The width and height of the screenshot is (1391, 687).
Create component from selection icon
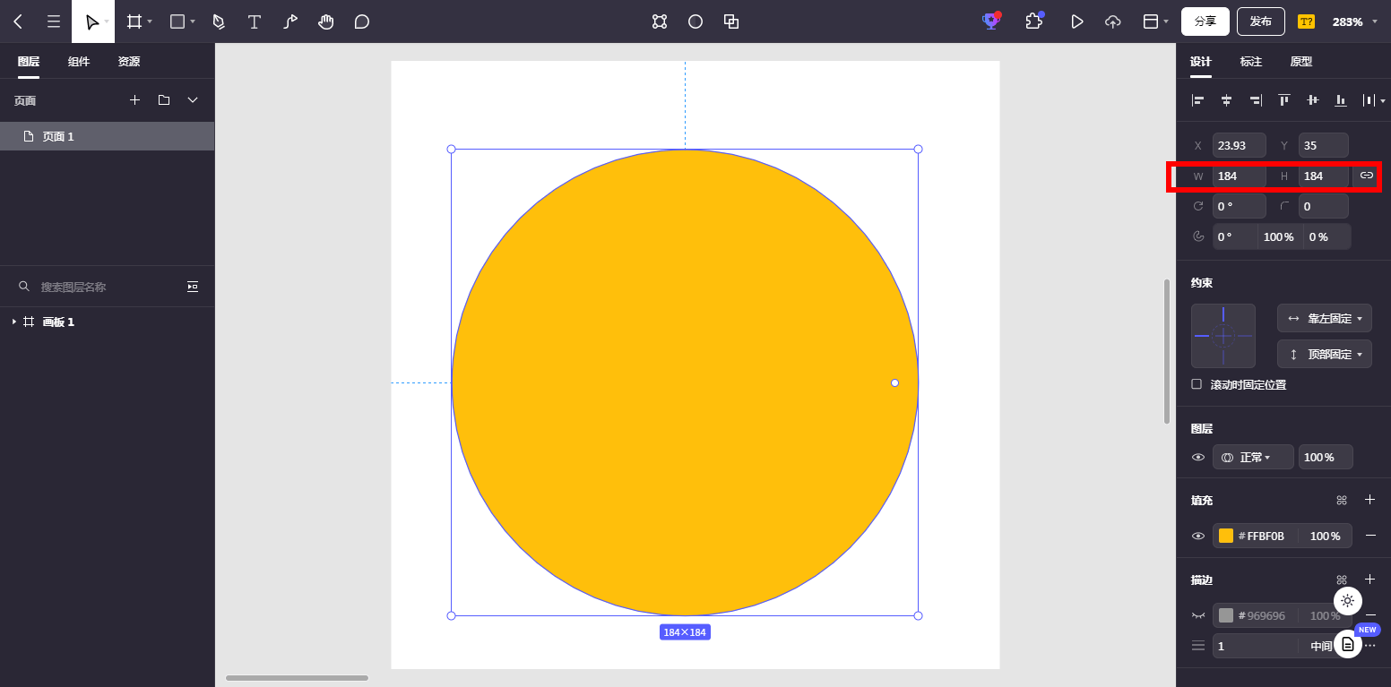click(660, 21)
